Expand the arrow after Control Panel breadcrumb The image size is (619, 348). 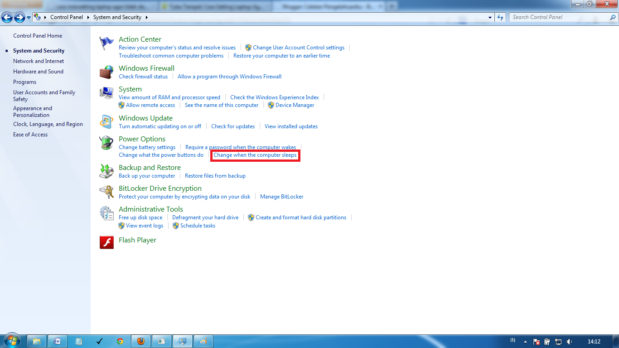click(88, 17)
